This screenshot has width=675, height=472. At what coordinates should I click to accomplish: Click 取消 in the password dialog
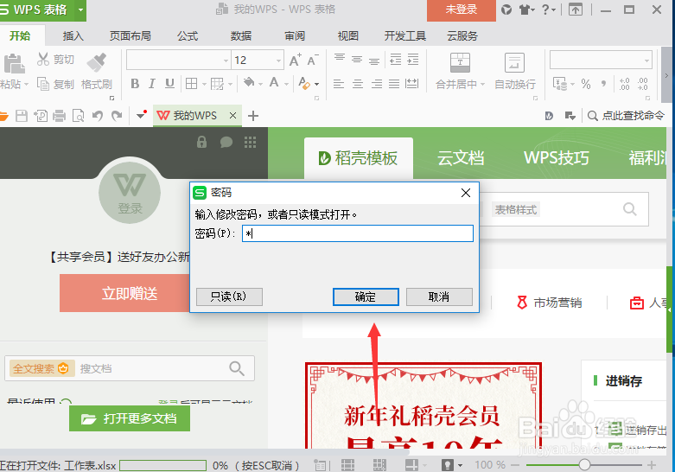point(439,297)
